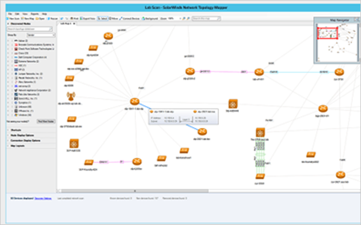Click the link beside Devices displayed
The image size is (361, 225).
[43, 199]
